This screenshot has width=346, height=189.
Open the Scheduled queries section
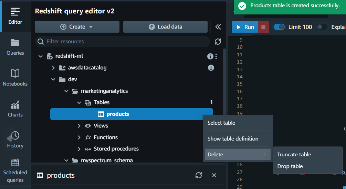[15, 171]
